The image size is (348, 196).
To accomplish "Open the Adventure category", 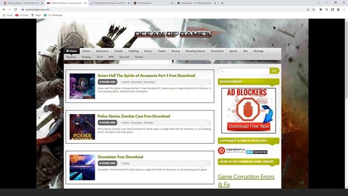I will coord(102,51).
